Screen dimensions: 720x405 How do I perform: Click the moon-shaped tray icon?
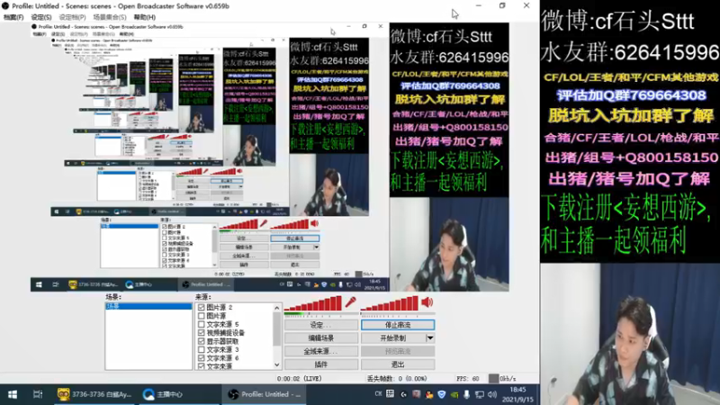click(x=403, y=394)
